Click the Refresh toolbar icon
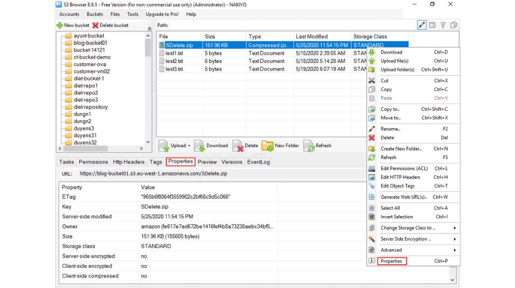This screenshot has height=288, width=515. coord(309,146)
